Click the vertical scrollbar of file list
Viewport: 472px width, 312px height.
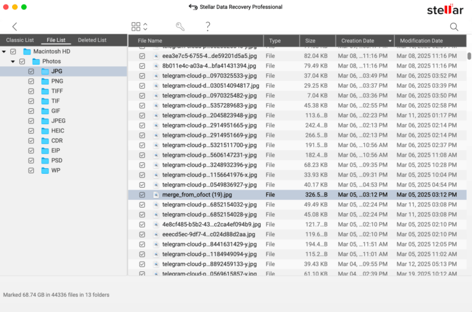coord(469,56)
